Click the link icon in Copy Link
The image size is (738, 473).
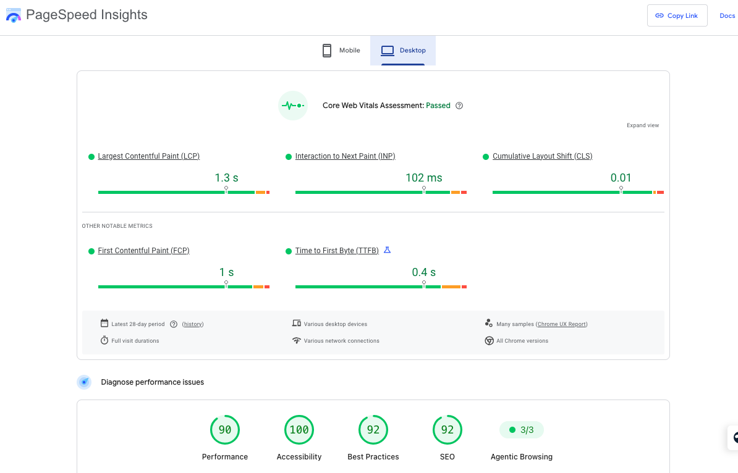point(660,15)
